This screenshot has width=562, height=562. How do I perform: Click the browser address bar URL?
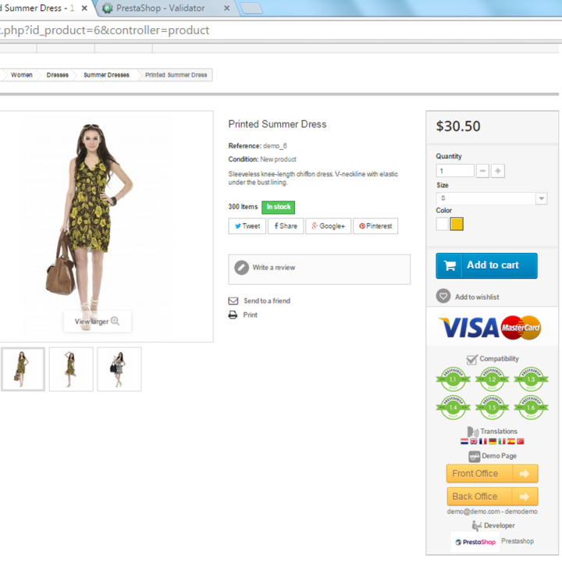[x=105, y=30]
